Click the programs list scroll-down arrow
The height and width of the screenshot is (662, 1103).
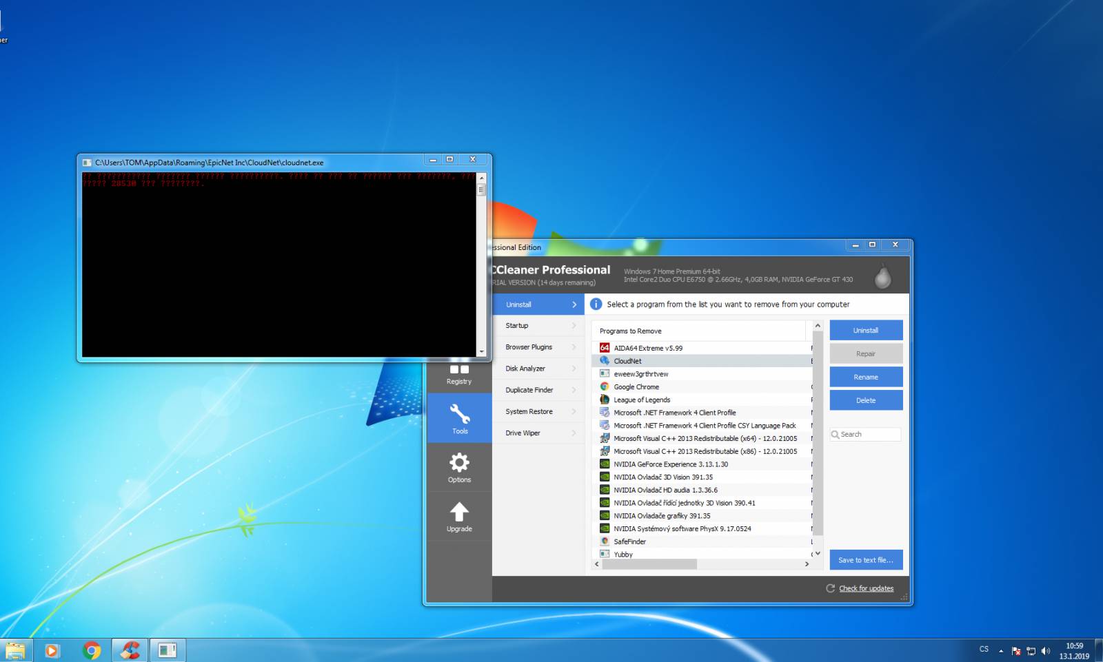point(818,553)
